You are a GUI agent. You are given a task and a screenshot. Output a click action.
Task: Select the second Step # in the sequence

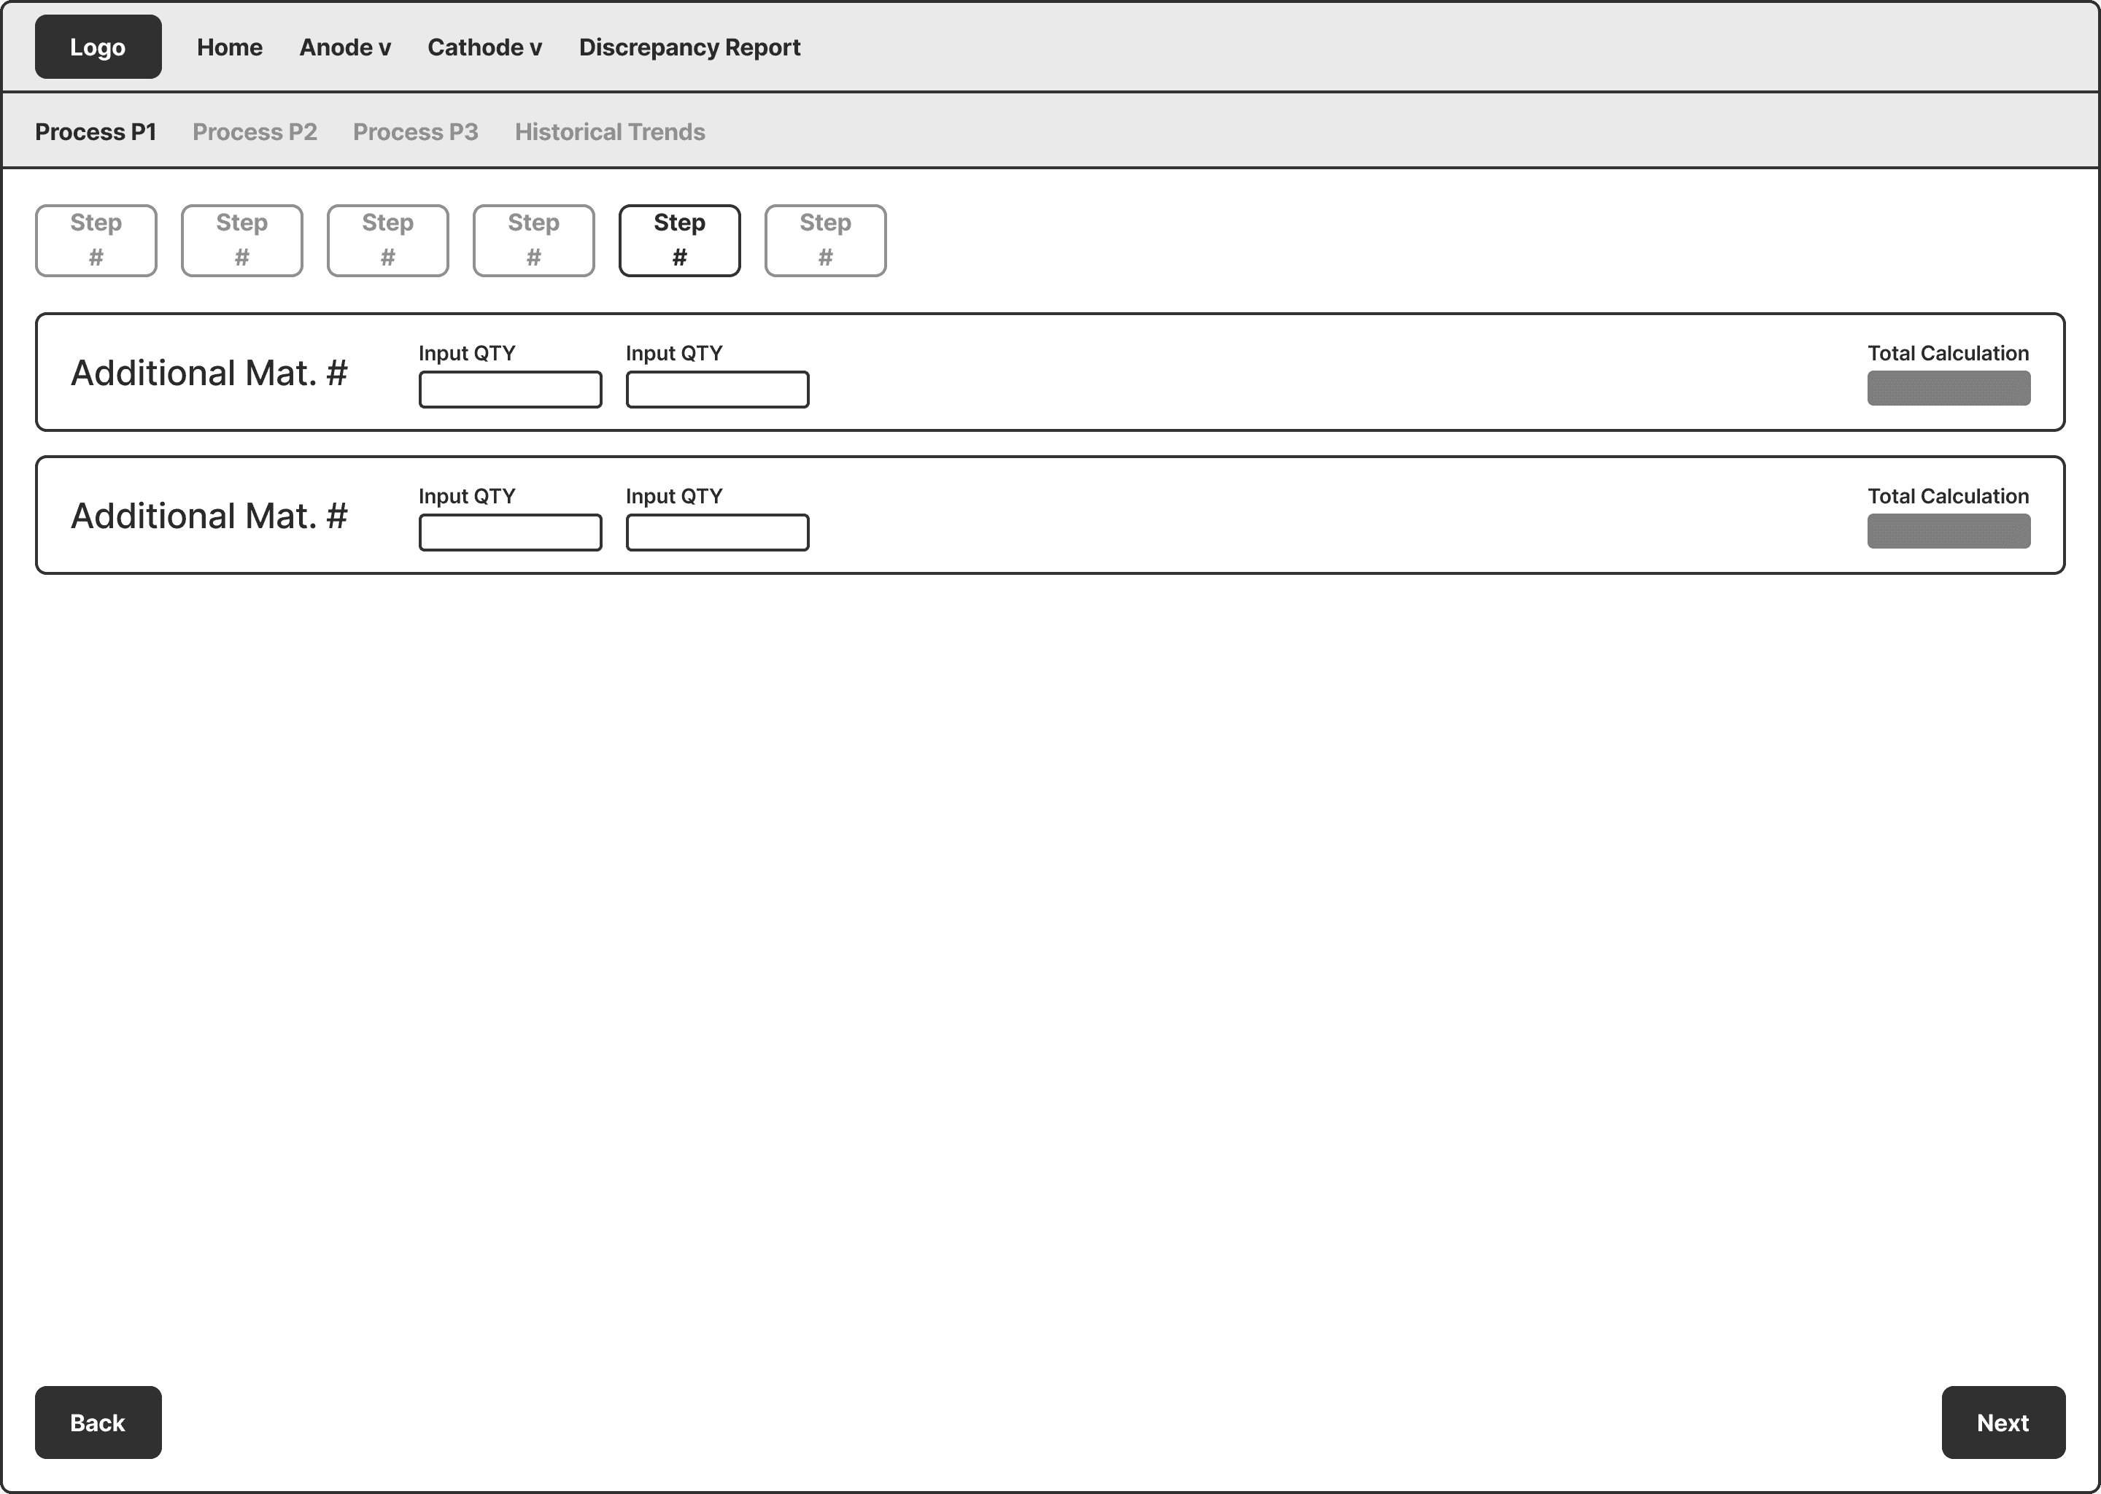coord(241,240)
